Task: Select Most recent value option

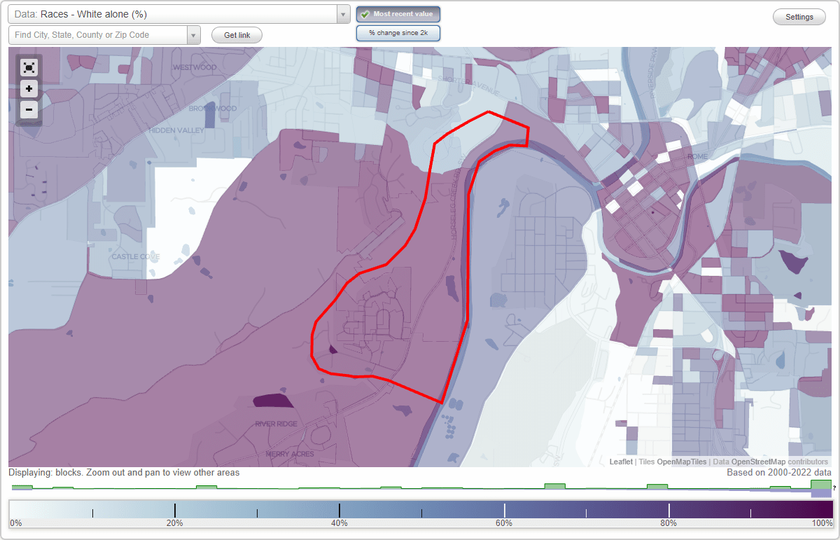Action: 398,14
